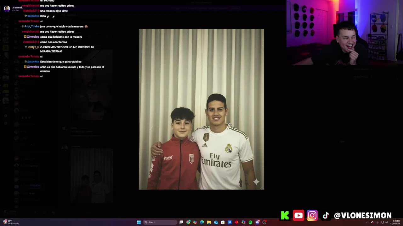Open the red diamond app in taskbar
Screen dimensions: 403x226
pos(236,222)
